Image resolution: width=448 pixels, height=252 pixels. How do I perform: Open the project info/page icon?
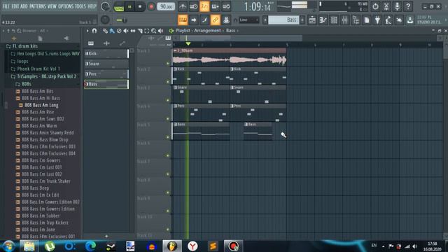point(367,20)
